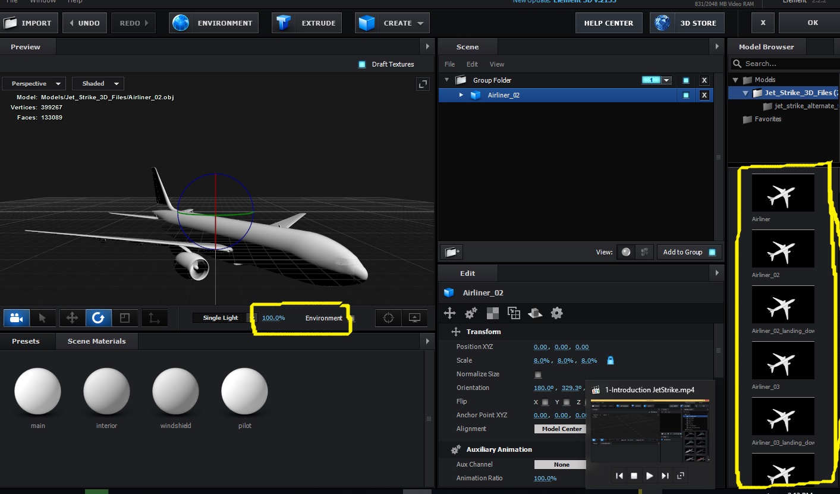Image resolution: width=840 pixels, height=494 pixels.
Task: Restore the media player window
Action: 681,476
